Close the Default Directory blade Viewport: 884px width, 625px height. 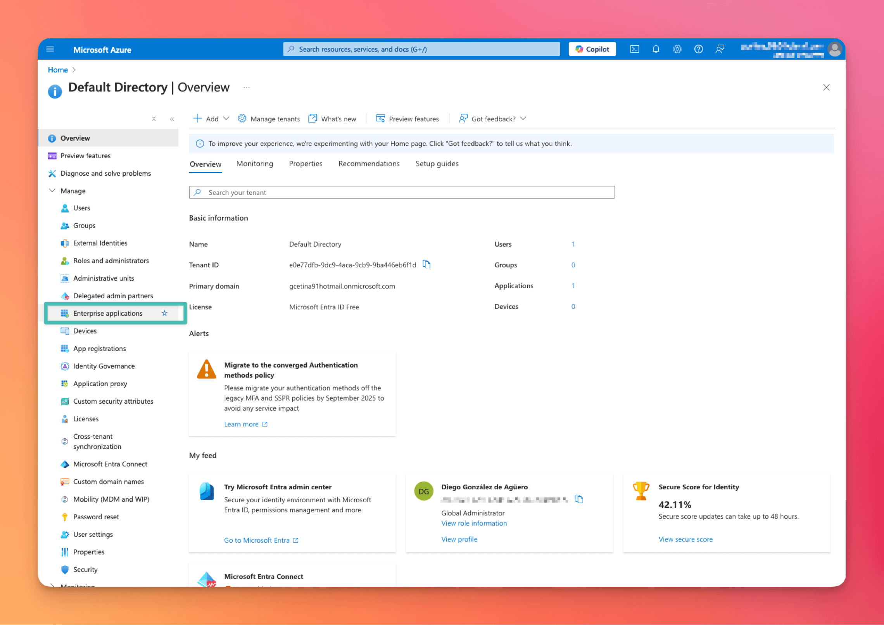coord(827,87)
